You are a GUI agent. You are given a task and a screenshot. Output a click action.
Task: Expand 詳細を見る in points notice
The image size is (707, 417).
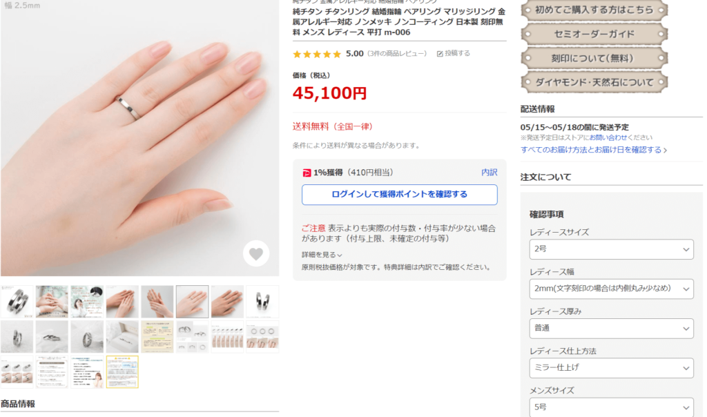click(322, 255)
